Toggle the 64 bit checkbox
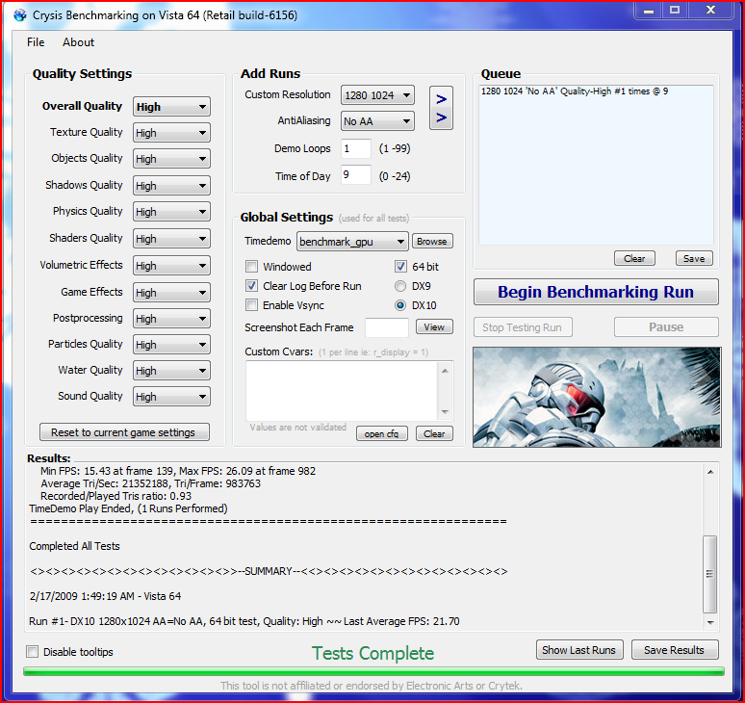The width and height of the screenshot is (745, 703). coord(400,266)
